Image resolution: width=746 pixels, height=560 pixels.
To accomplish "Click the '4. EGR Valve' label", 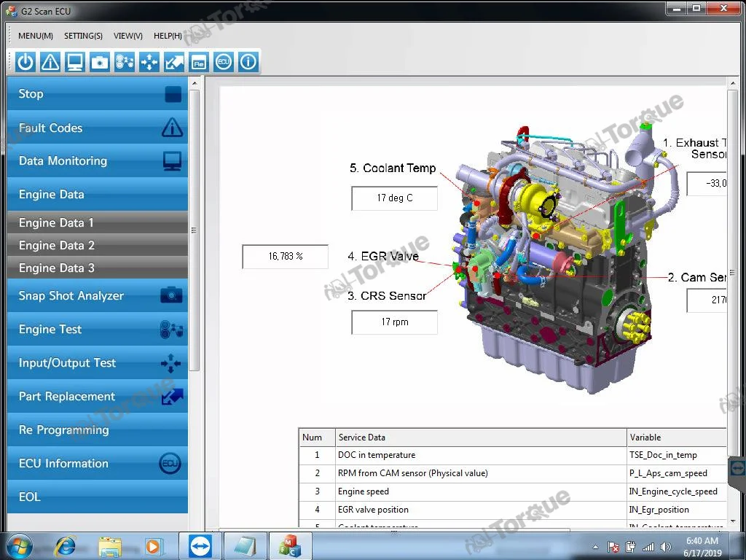I will pyautogui.click(x=383, y=256).
